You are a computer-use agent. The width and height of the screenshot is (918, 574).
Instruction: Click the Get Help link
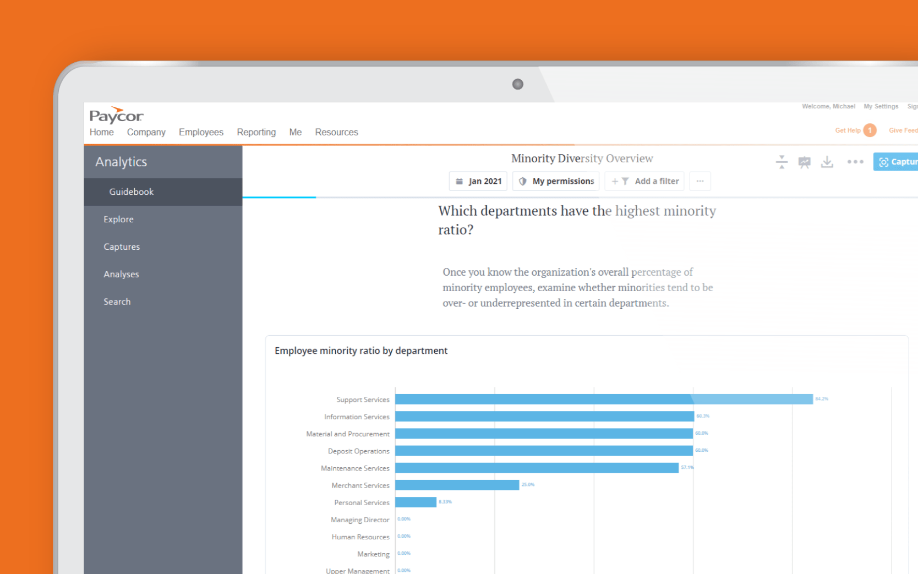pyautogui.click(x=848, y=130)
